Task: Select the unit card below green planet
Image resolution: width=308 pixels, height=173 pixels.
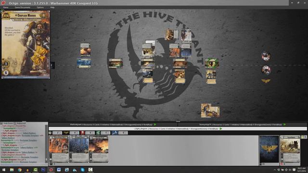Action: pos(211,77)
